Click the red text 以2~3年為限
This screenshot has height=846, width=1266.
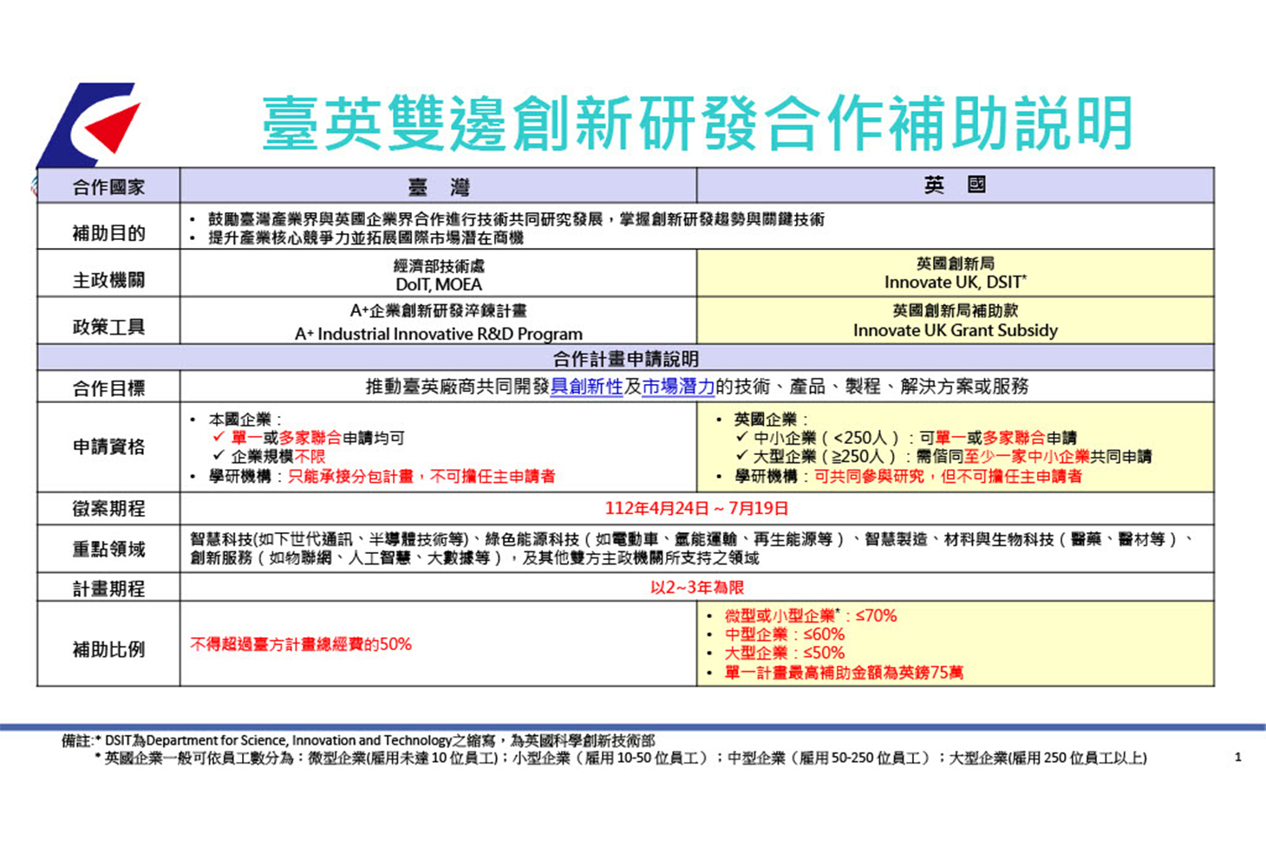tap(697, 588)
